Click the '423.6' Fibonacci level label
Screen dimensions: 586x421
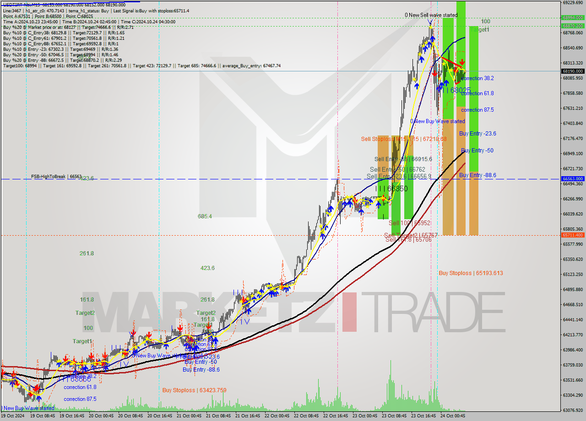point(207,268)
